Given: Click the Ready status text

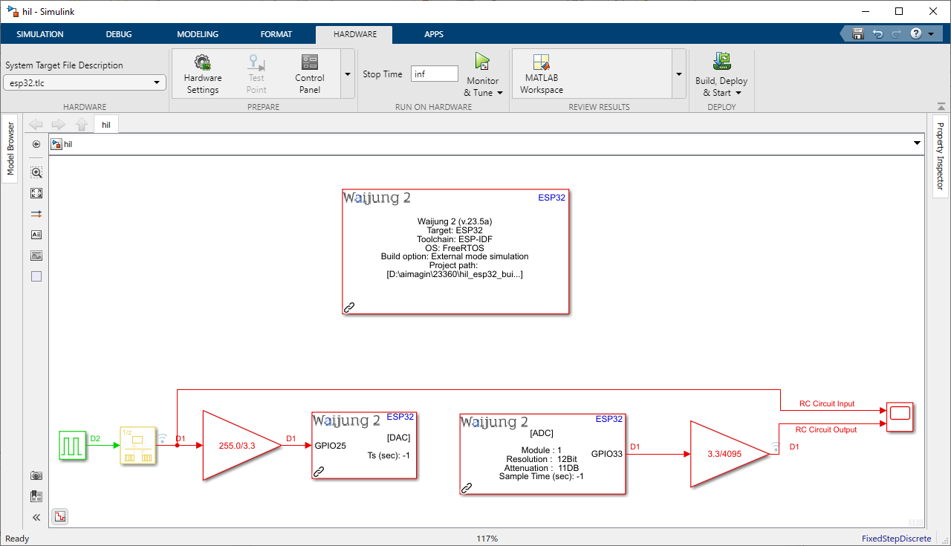Looking at the screenshot, I should click(x=17, y=539).
